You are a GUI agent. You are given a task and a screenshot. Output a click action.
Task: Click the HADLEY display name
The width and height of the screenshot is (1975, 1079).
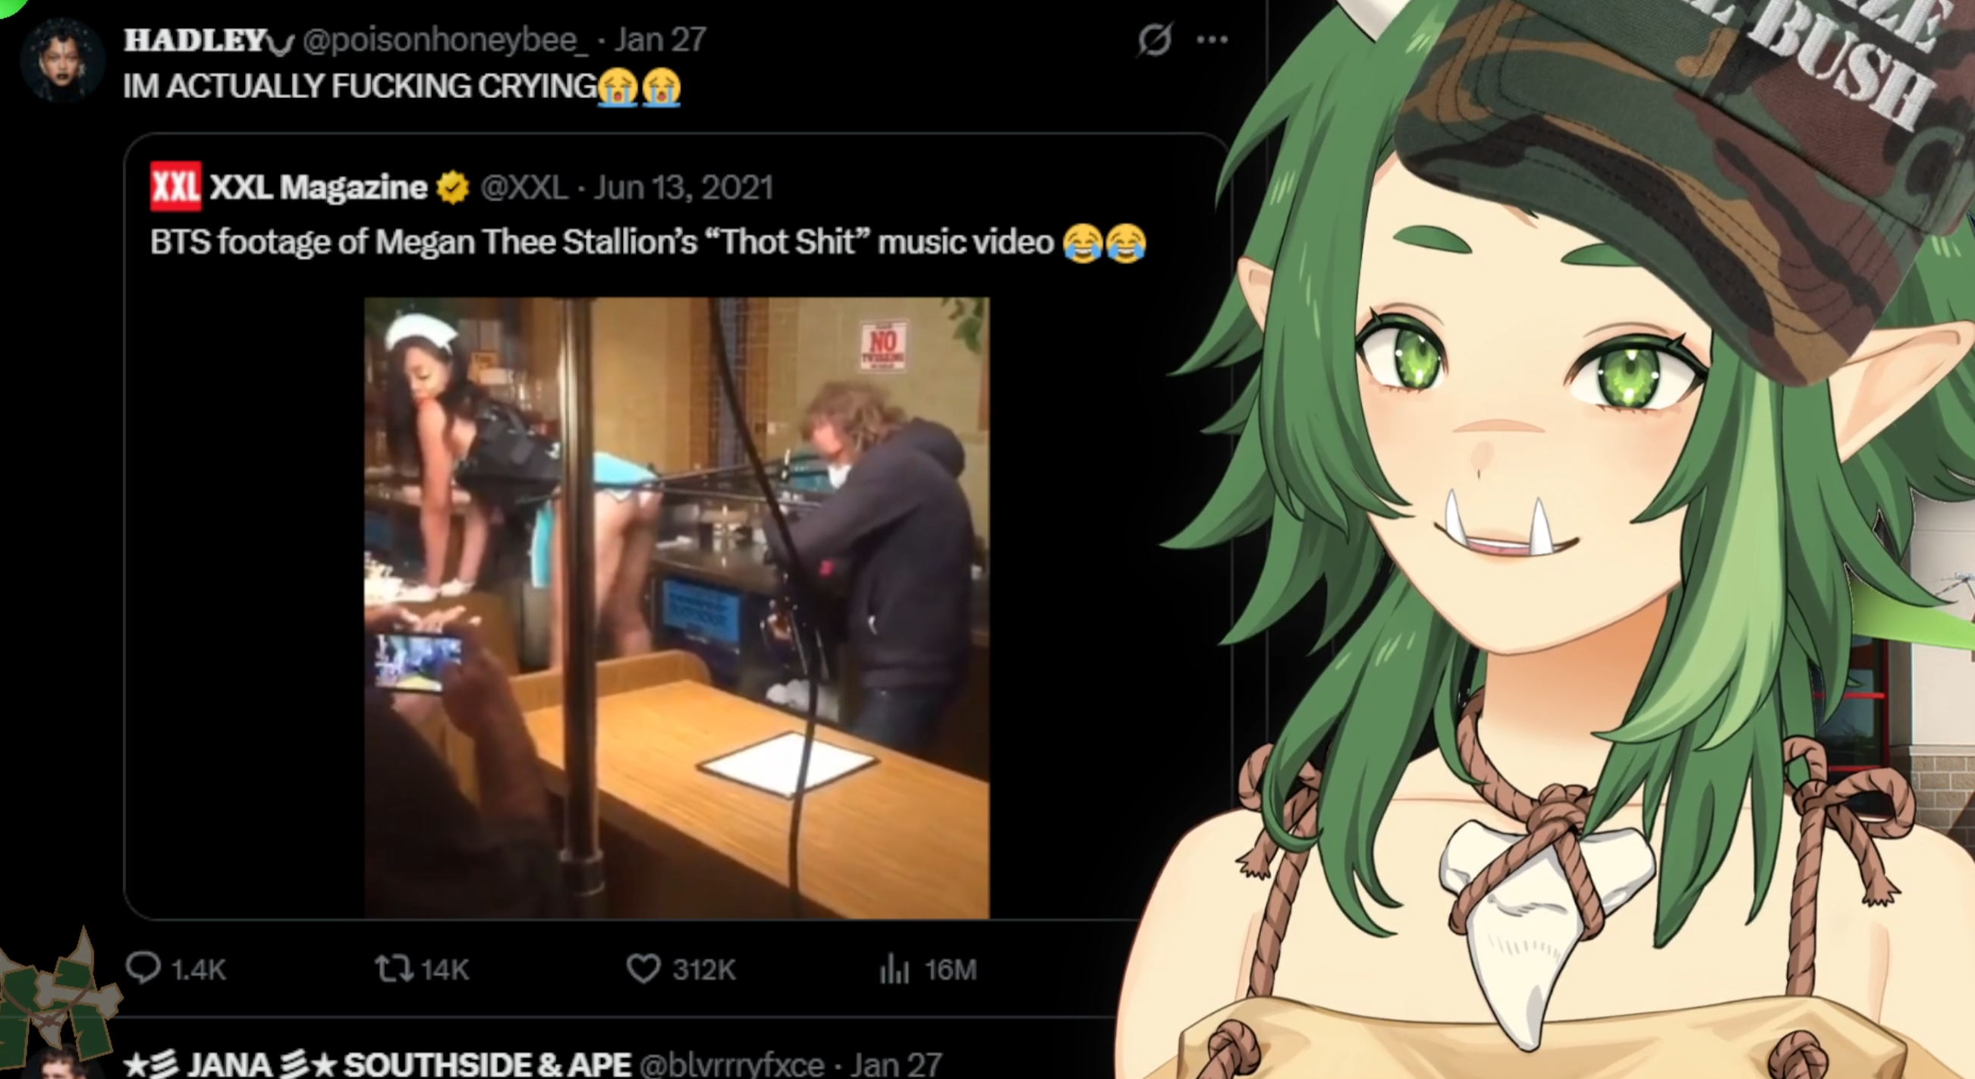(196, 40)
